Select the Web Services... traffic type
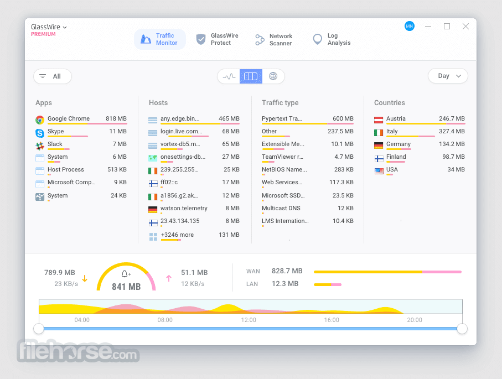502x379 pixels. click(282, 182)
